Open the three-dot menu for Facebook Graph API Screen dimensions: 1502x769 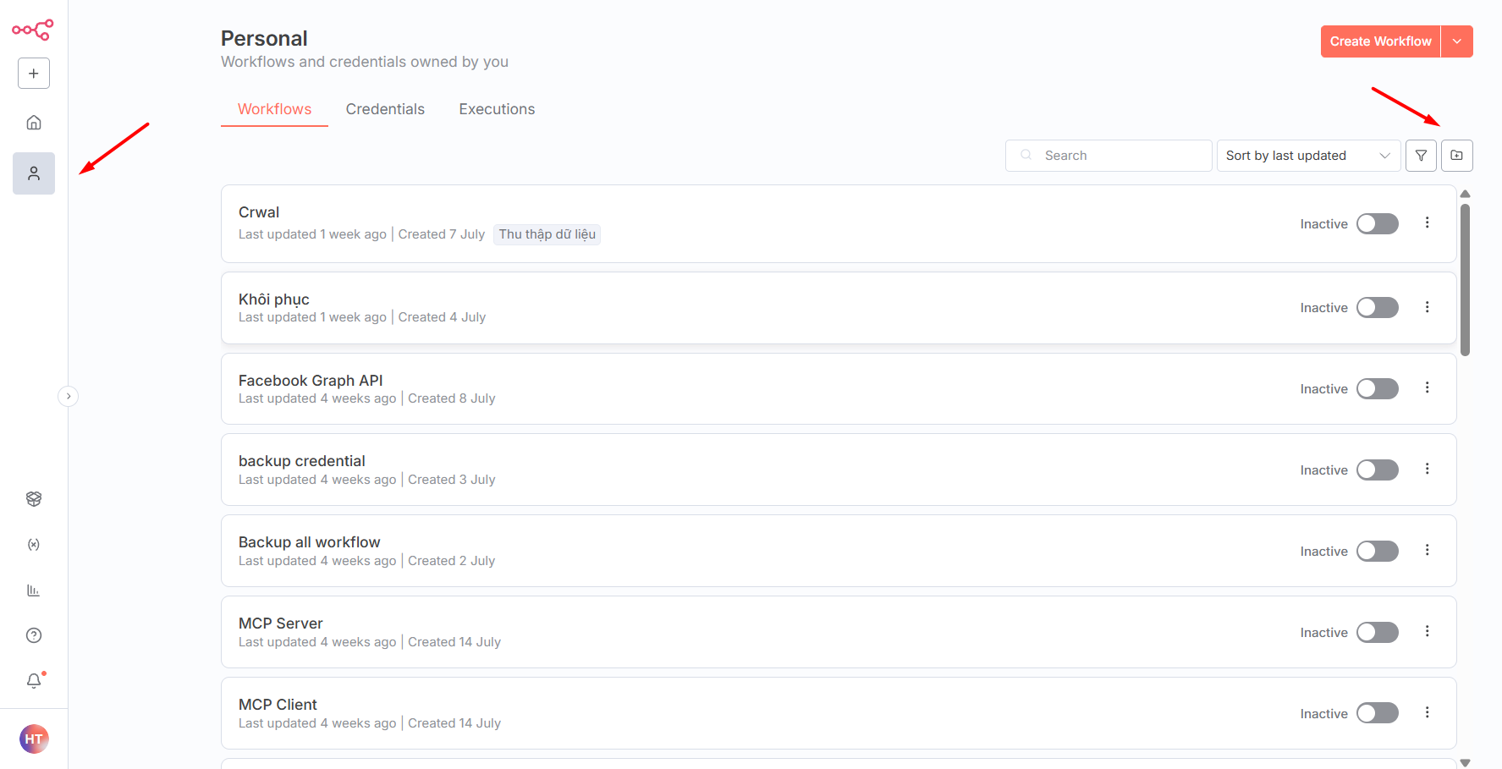[1427, 387]
